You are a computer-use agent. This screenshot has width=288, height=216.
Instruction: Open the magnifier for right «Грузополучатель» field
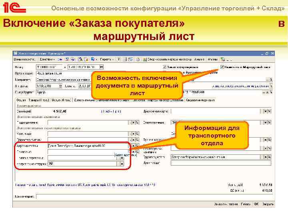pos(269,157)
